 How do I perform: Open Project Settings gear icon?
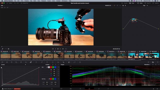[157, 89]
